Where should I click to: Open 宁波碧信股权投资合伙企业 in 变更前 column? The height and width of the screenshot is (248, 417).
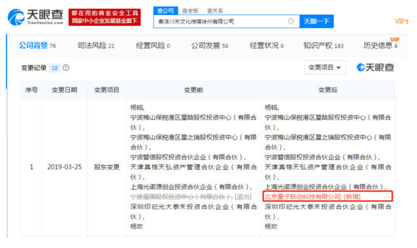click(188, 157)
